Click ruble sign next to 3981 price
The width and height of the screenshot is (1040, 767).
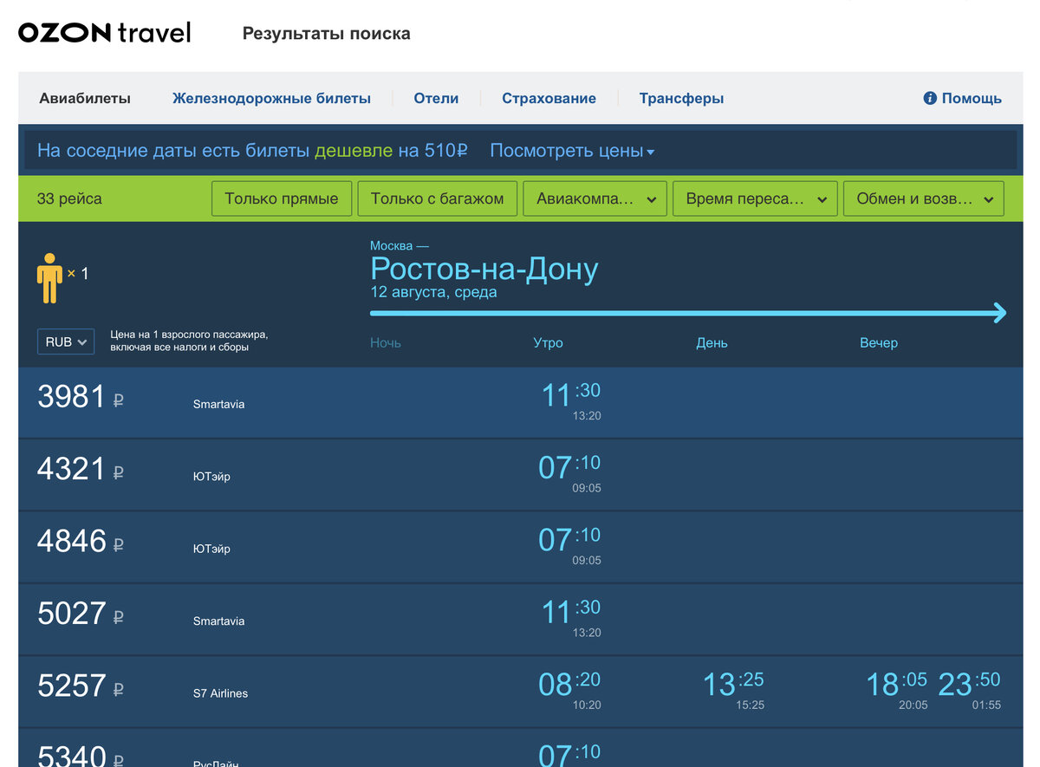[x=119, y=400]
